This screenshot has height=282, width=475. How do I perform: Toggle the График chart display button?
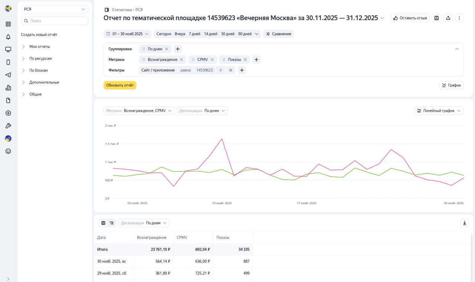tap(451, 85)
